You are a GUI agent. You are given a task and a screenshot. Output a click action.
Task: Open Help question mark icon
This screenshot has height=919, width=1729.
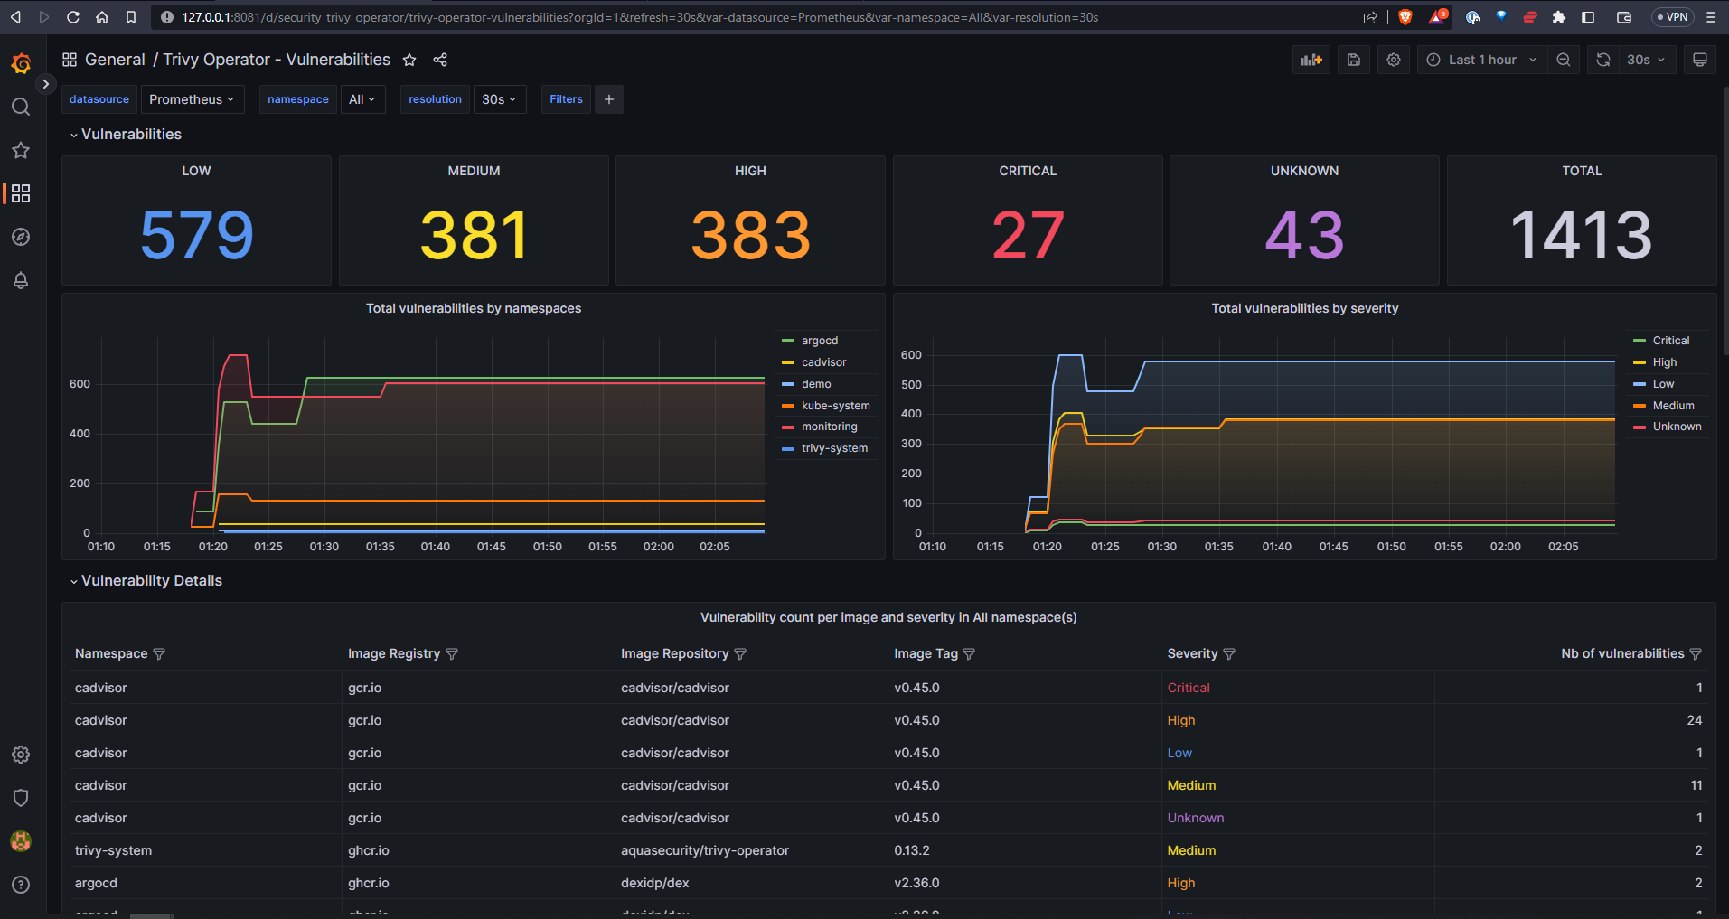click(21, 885)
